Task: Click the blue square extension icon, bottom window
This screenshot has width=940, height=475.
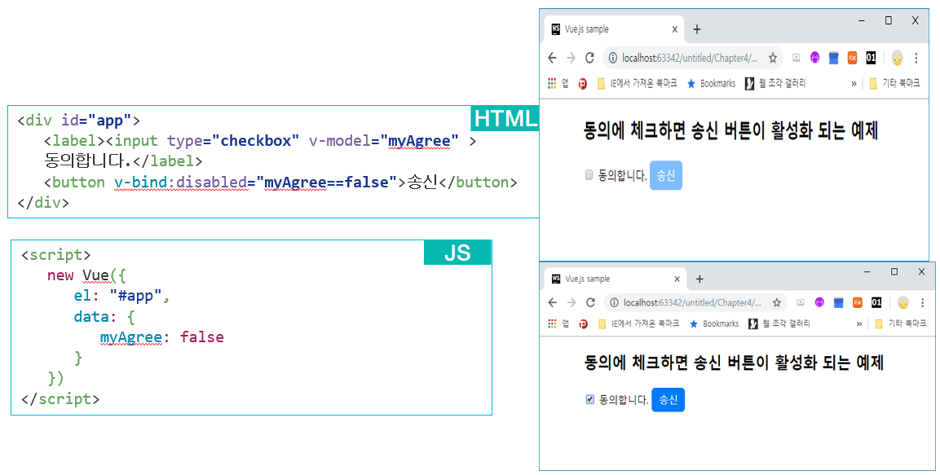Action: (839, 302)
